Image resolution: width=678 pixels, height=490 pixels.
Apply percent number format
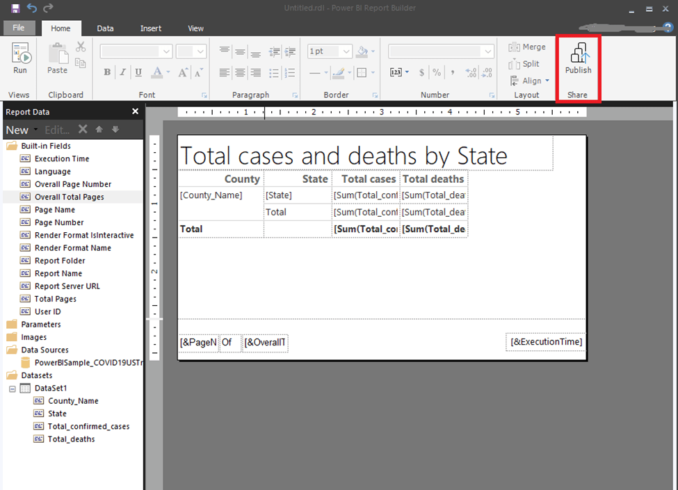click(437, 72)
